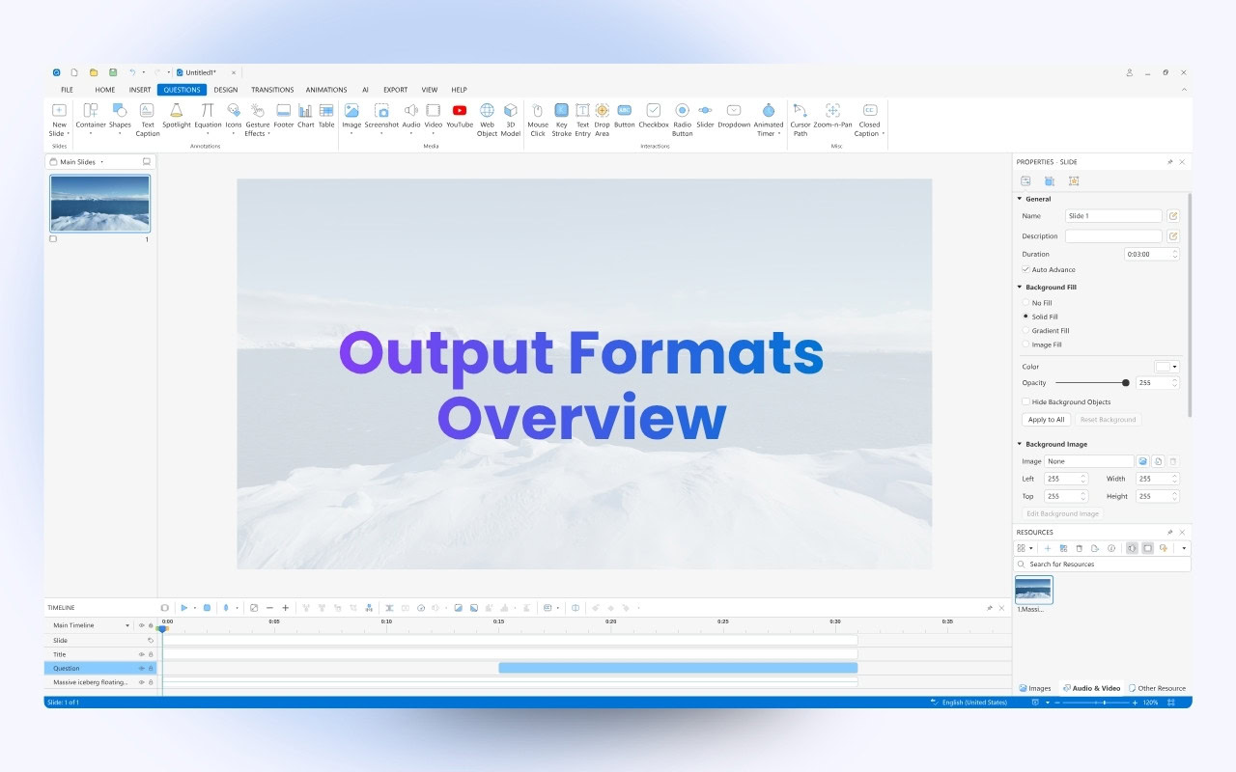Click the Apply to All button

click(x=1046, y=420)
